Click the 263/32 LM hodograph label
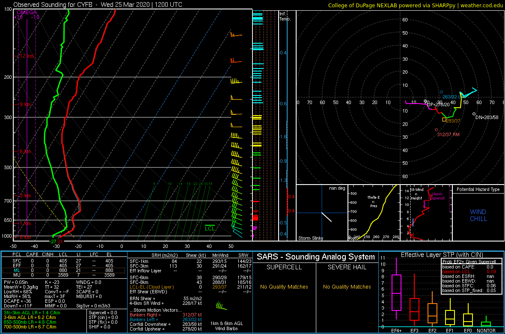The height and width of the screenshot is (334, 505). pyautogui.click(x=454, y=97)
